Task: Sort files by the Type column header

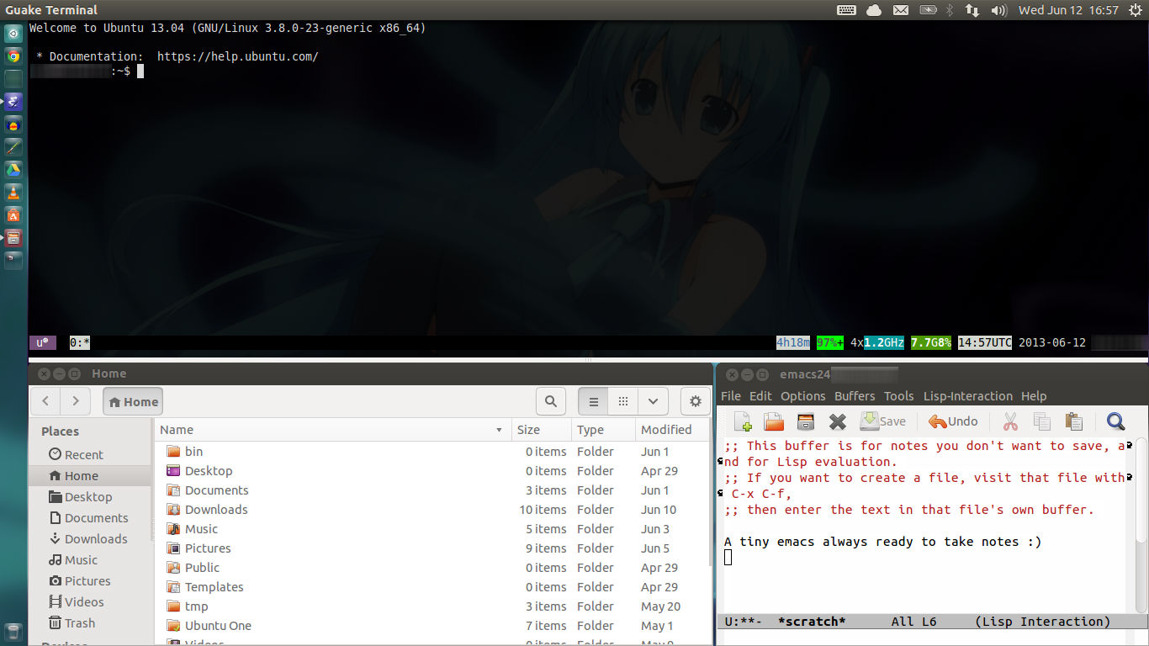Action: pos(603,430)
